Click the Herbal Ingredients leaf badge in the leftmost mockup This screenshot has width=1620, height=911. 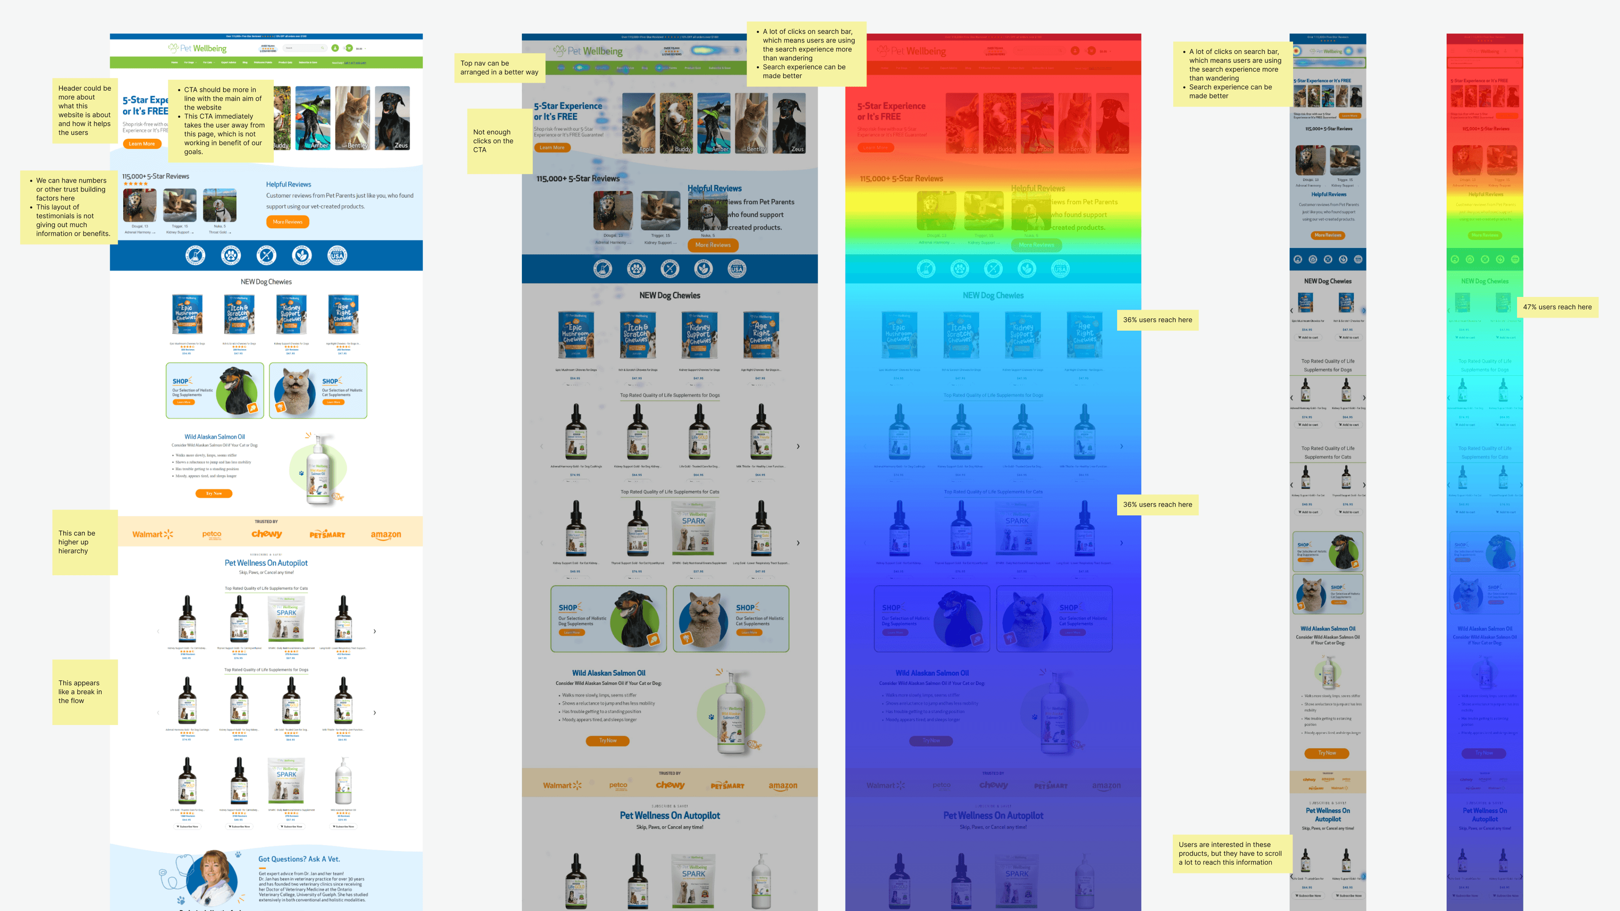(x=302, y=255)
